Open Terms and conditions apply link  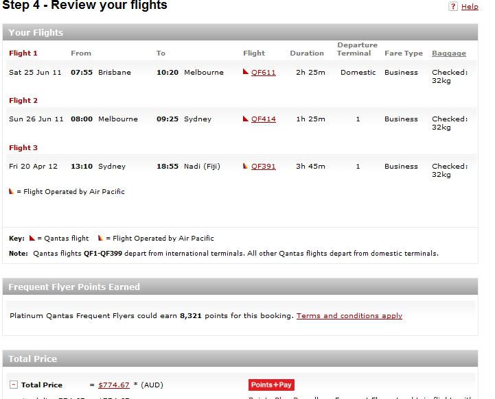349,316
